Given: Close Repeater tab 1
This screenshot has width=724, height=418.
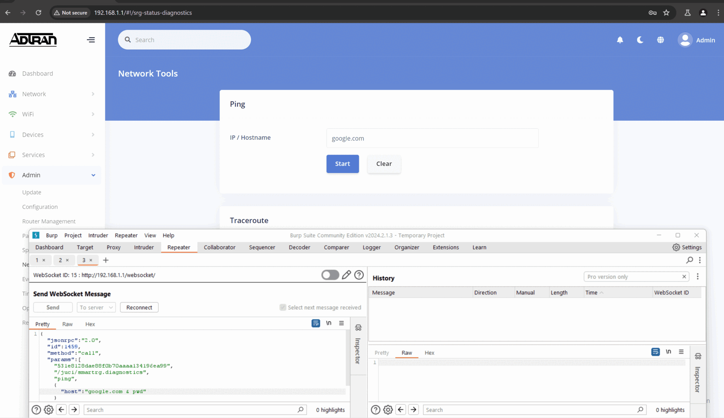Looking at the screenshot, I should [x=44, y=260].
